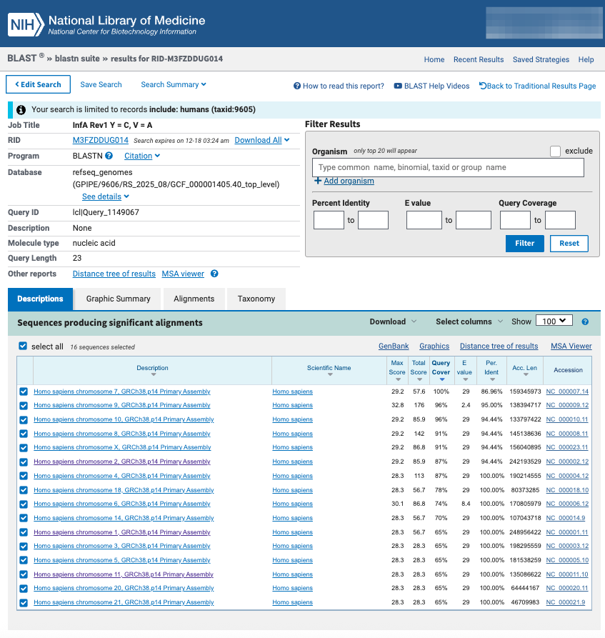Click the NIH logo
The height and width of the screenshot is (638, 605).
(x=26, y=24)
